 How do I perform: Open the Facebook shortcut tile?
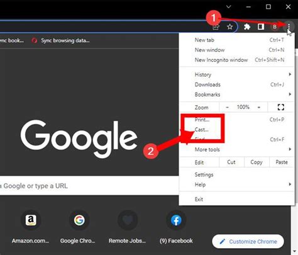(x=176, y=227)
